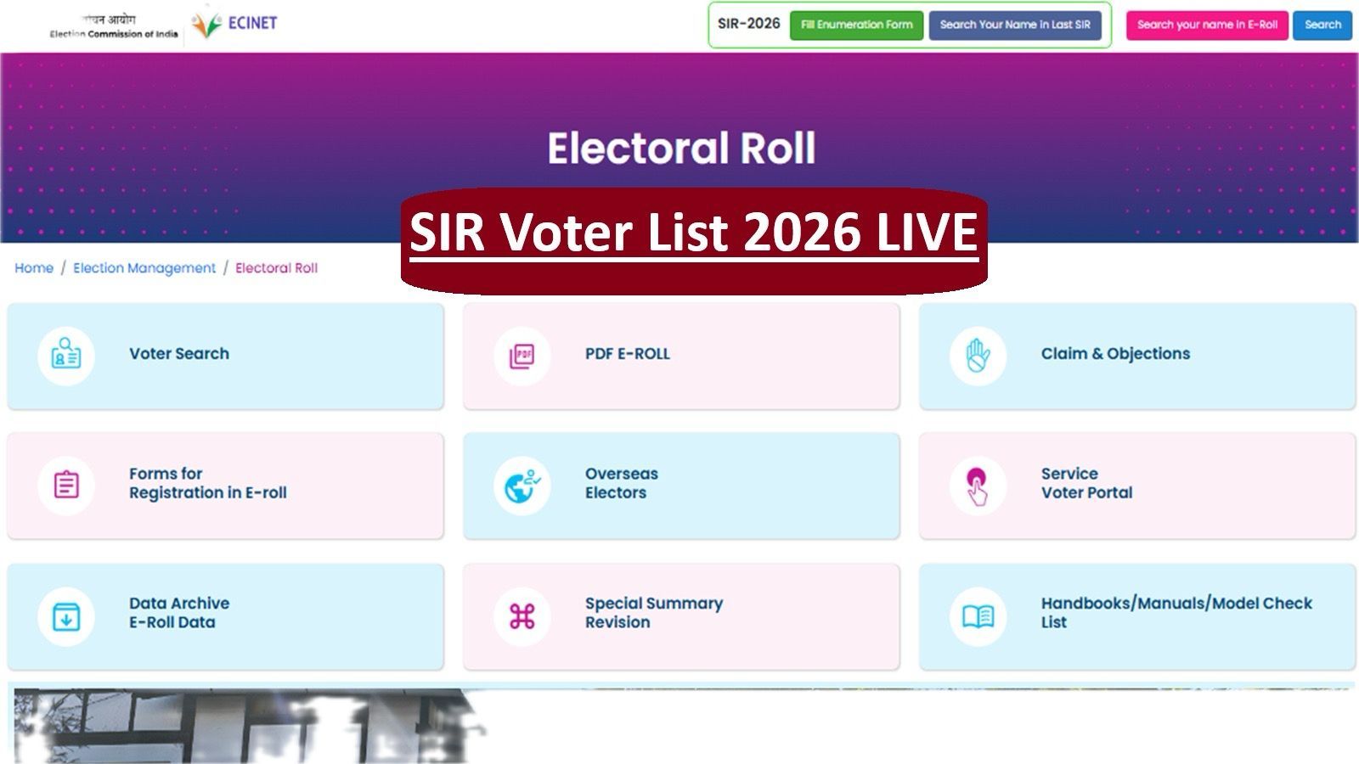This screenshot has height=764, width=1359.
Task: Select the Electoral Roll breadcrumb entry
Action: [x=278, y=267]
